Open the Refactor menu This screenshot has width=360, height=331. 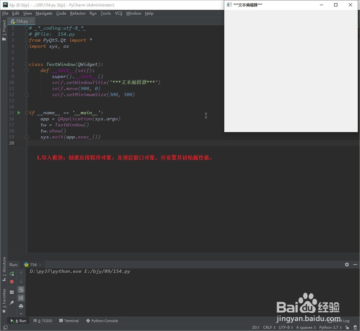point(78,13)
